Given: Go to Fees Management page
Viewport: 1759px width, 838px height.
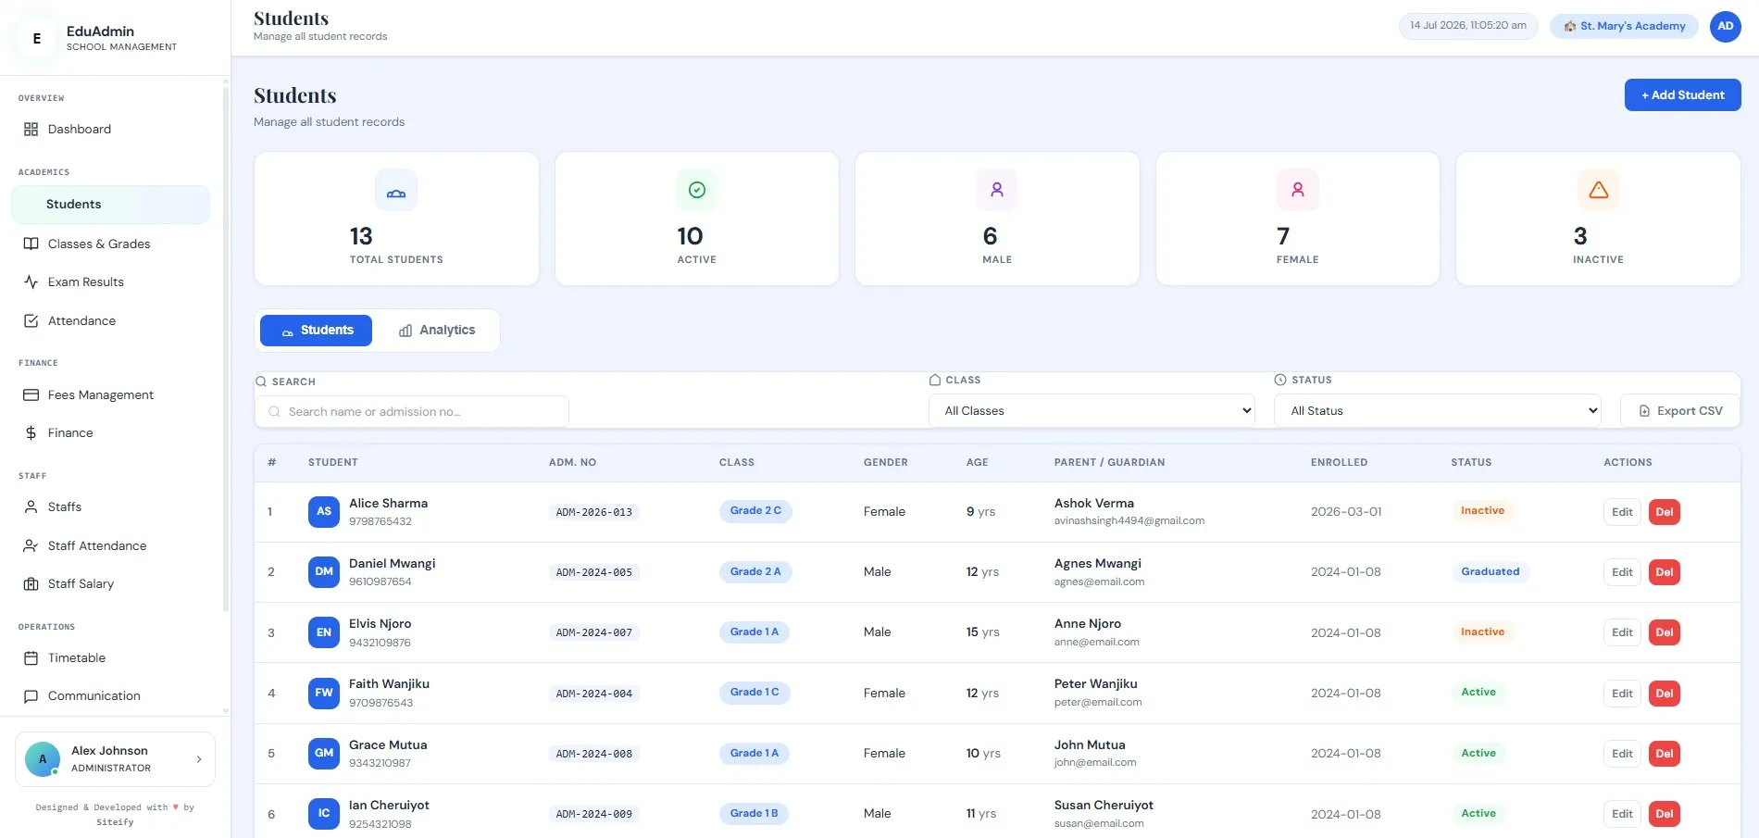Looking at the screenshot, I should (110, 394).
